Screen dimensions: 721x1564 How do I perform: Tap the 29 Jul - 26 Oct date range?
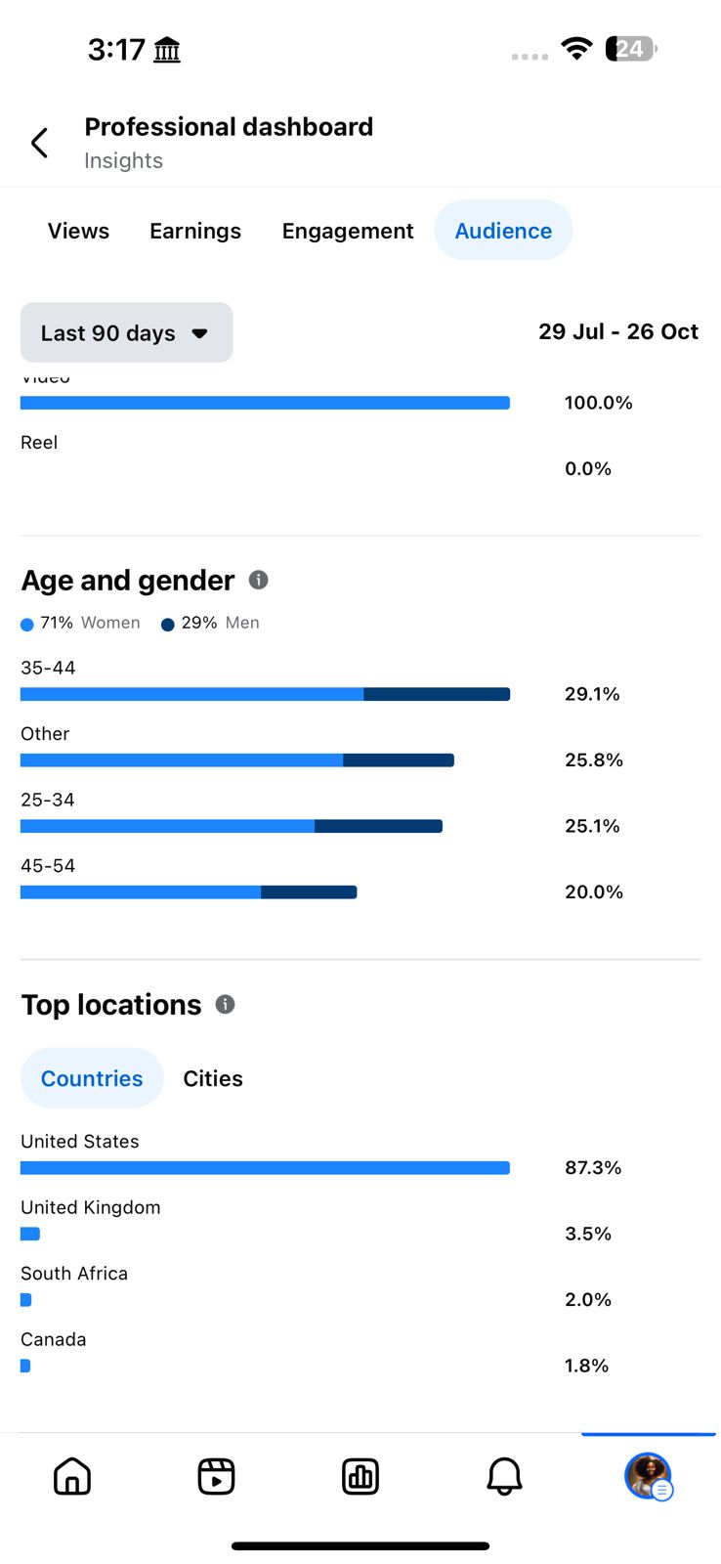618,332
